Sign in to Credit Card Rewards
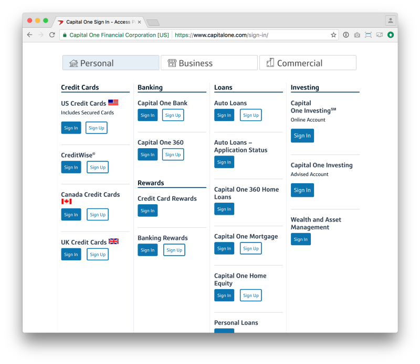This screenshot has width=420, height=364. [148, 211]
